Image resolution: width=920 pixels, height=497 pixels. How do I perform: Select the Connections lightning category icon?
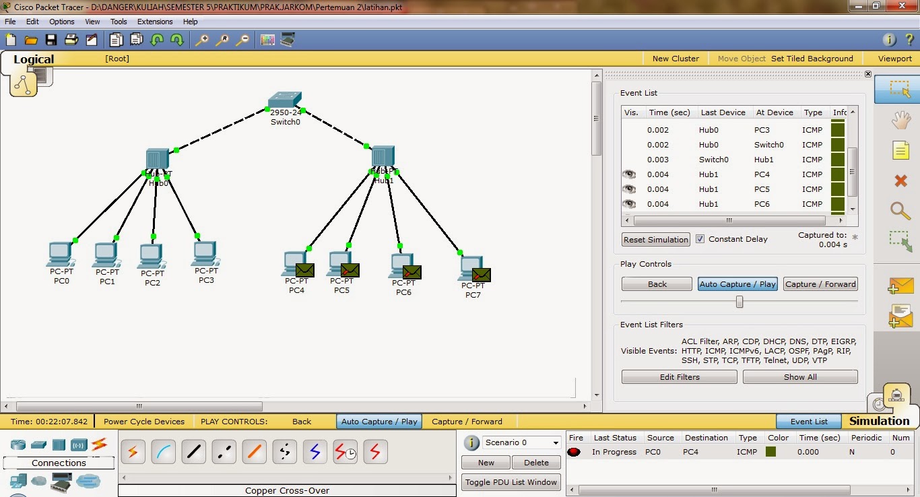tap(100, 444)
